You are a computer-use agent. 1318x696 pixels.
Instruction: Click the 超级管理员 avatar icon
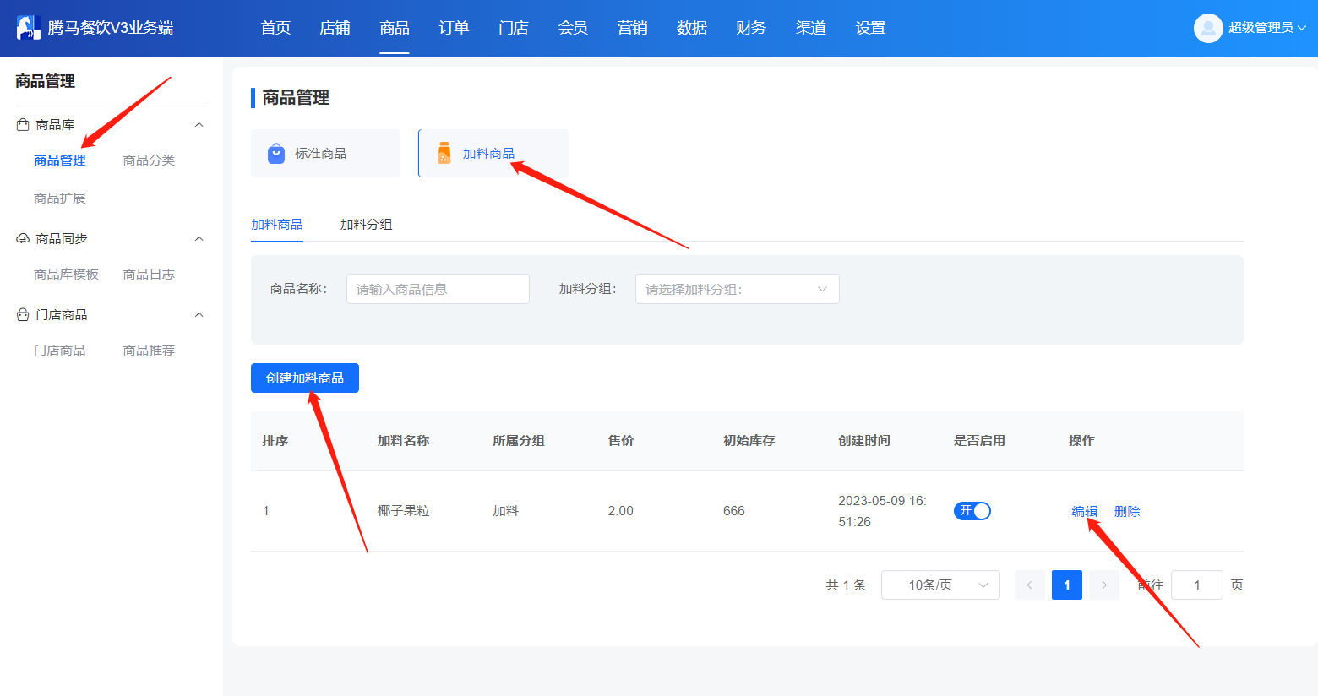tap(1208, 28)
